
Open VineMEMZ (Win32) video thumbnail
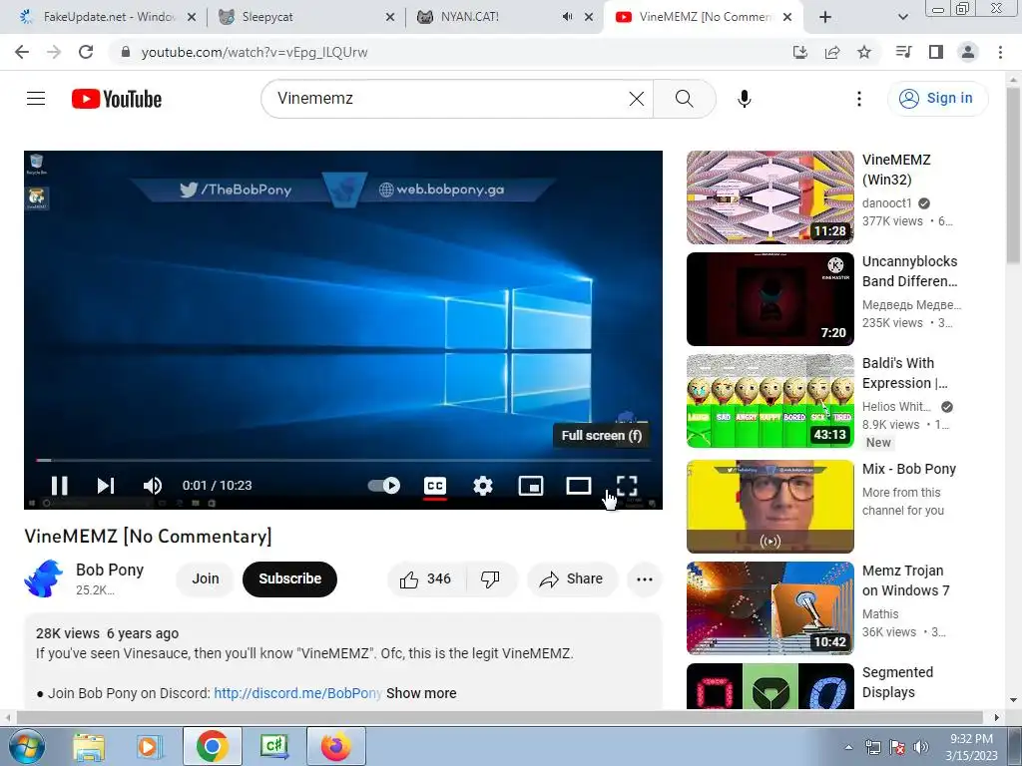[x=769, y=197]
